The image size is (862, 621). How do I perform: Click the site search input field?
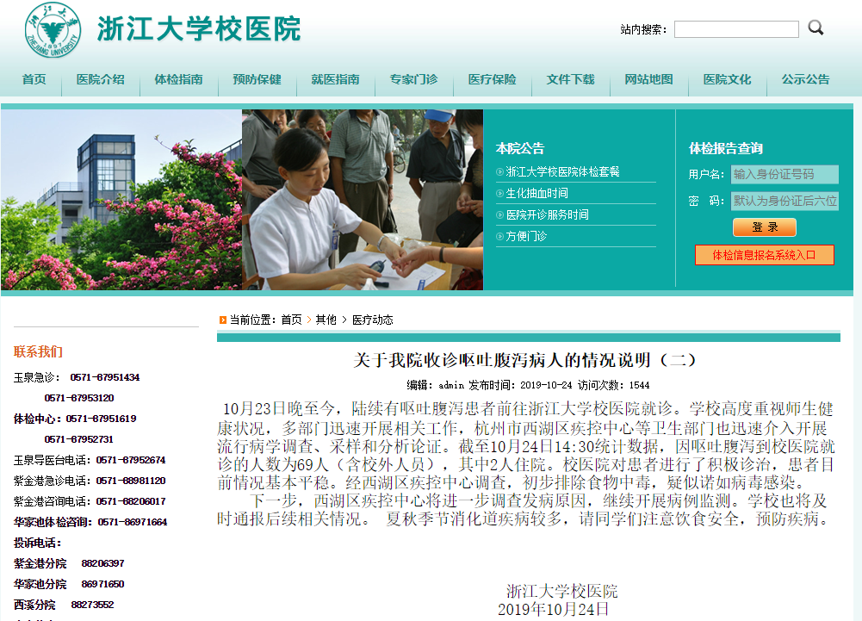(736, 29)
